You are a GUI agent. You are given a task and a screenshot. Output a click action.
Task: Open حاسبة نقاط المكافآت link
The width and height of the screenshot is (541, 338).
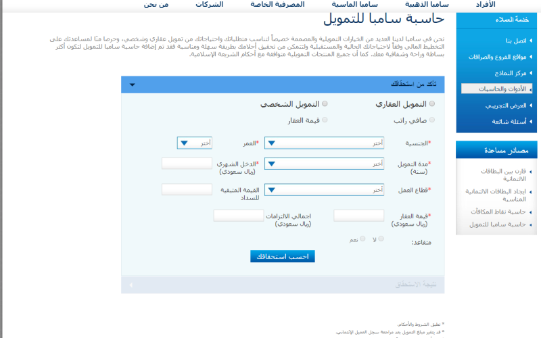498,212
